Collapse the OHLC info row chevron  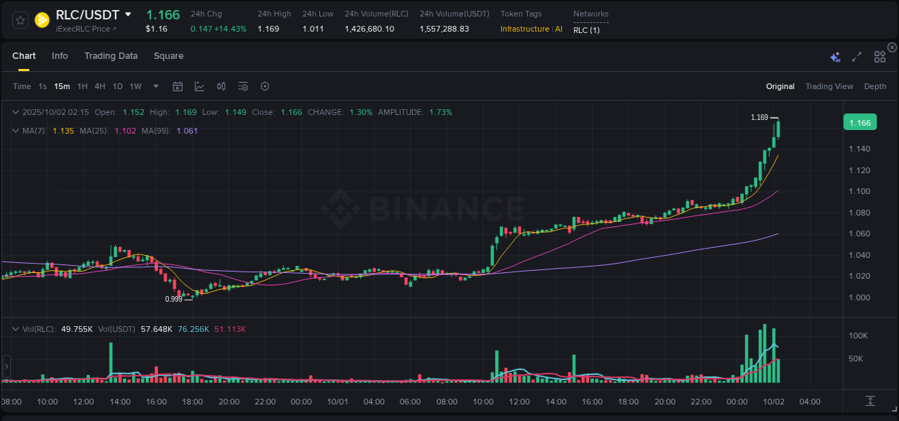point(16,112)
